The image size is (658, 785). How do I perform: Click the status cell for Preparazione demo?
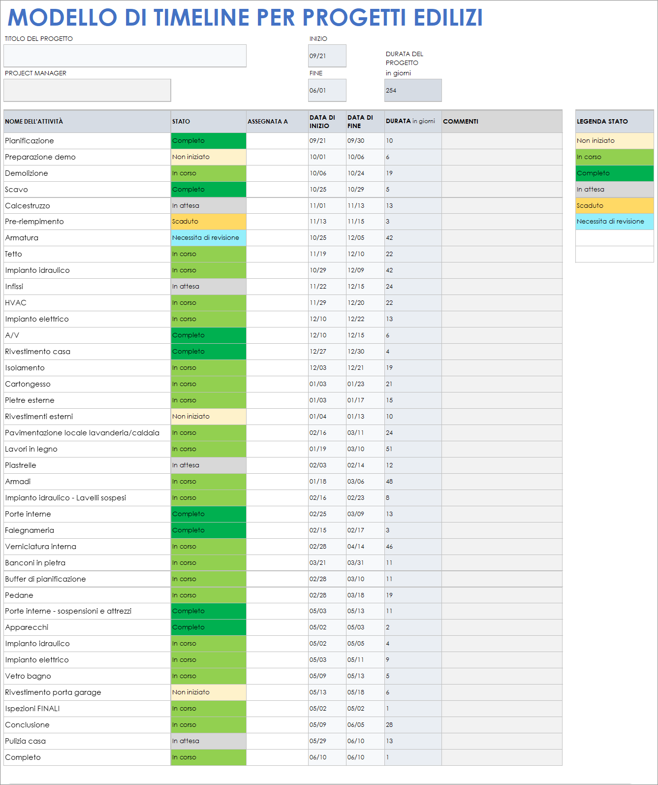pyautogui.click(x=209, y=157)
